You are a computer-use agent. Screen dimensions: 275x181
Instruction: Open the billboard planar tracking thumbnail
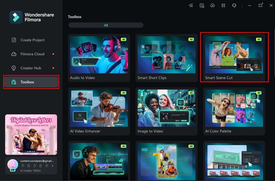click(234, 162)
